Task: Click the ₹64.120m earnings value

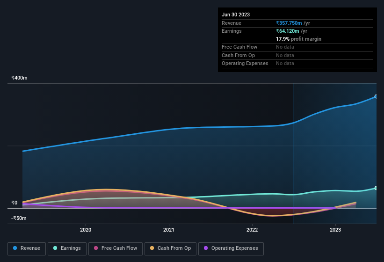Action: [x=288, y=31]
